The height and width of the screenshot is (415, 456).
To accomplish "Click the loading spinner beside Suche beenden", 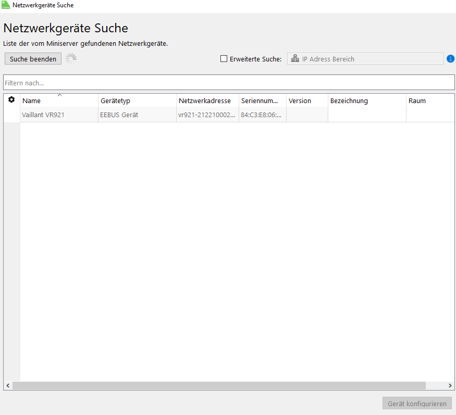I will pos(71,58).
